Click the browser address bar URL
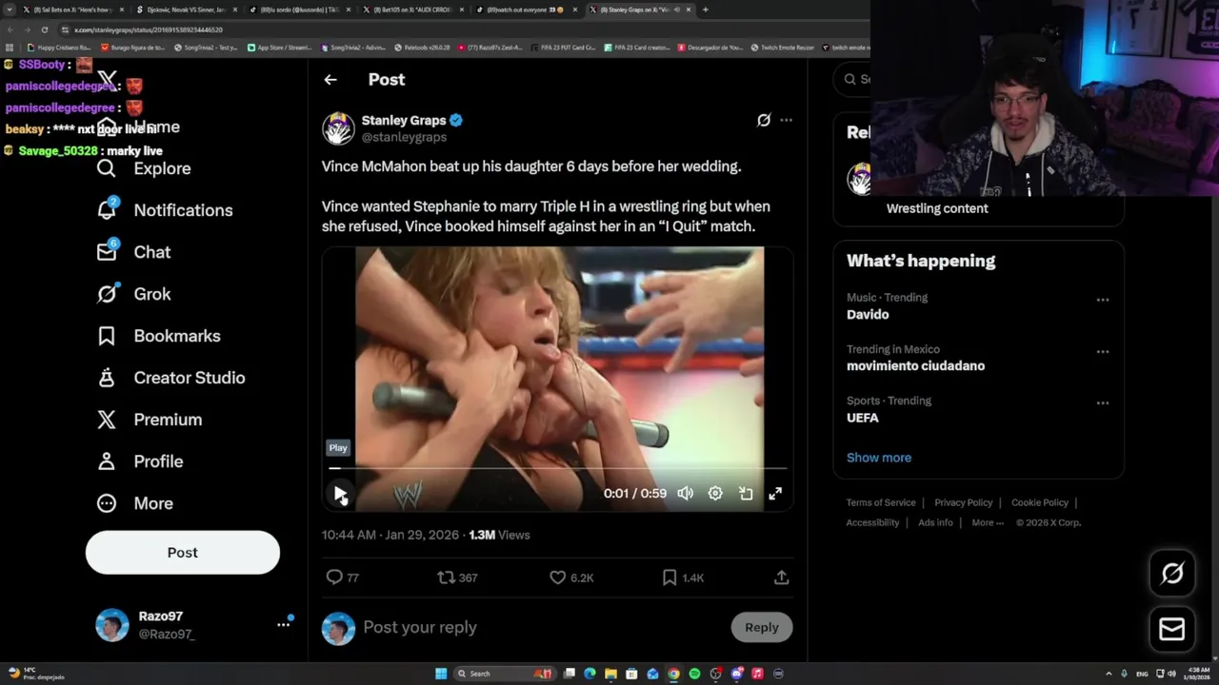The width and height of the screenshot is (1219, 685). pyautogui.click(x=149, y=29)
